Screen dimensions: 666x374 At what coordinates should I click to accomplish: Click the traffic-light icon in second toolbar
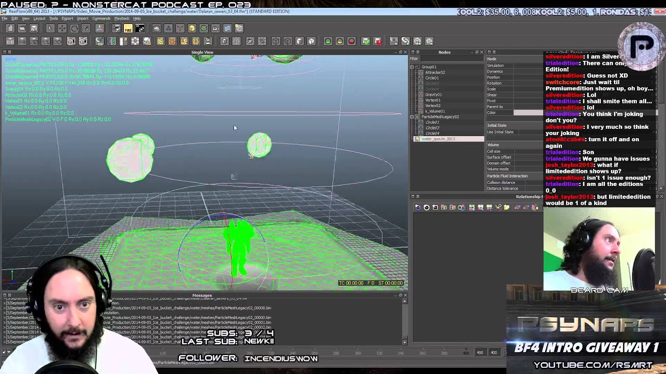tap(111, 41)
